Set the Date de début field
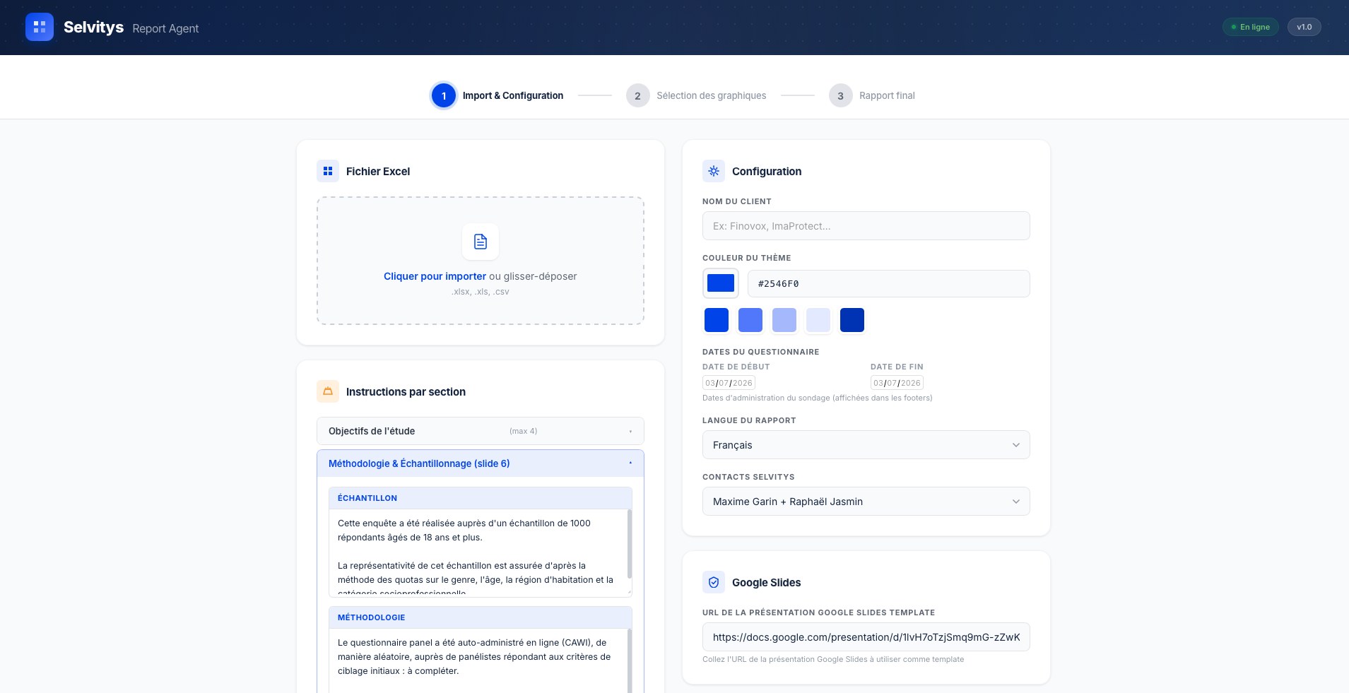The width and height of the screenshot is (1349, 693). [729, 383]
